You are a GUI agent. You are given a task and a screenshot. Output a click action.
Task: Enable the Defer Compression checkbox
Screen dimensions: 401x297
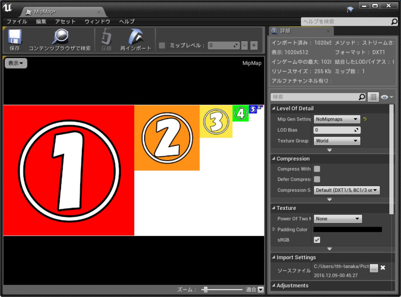click(x=317, y=179)
